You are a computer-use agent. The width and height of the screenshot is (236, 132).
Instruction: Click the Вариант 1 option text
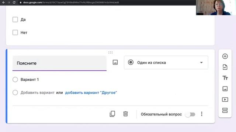coord(29,80)
